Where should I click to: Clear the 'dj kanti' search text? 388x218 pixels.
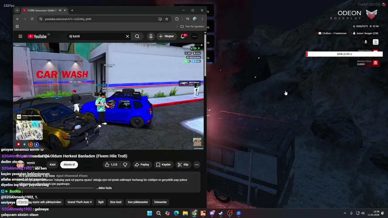click(x=127, y=36)
